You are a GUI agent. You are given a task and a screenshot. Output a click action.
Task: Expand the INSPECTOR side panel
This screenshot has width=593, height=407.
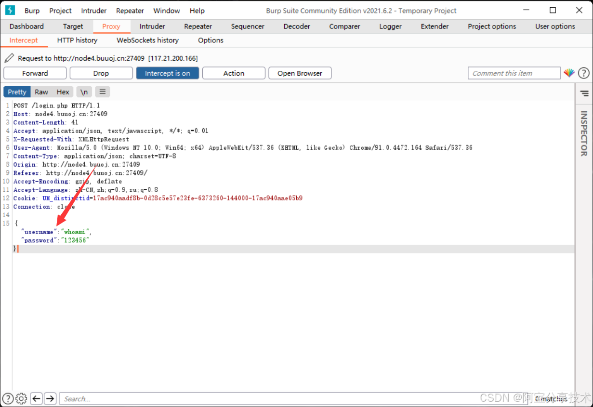[x=584, y=133]
